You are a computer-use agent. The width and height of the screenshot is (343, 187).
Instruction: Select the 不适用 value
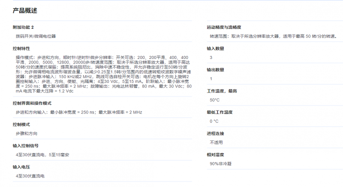tap(216, 142)
